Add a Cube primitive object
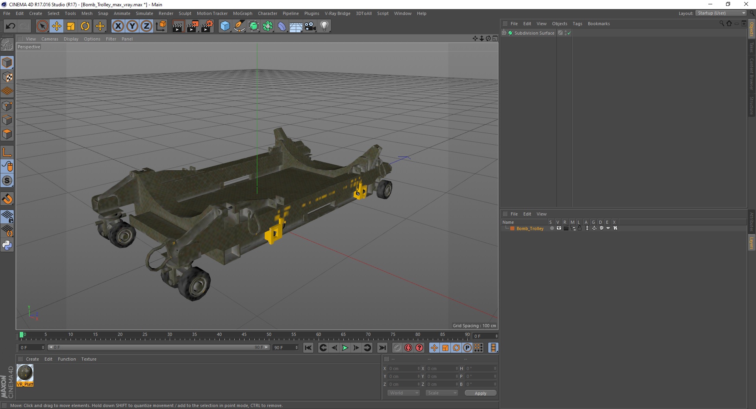The width and height of the screenshot is (756, 409). point(225,26)
